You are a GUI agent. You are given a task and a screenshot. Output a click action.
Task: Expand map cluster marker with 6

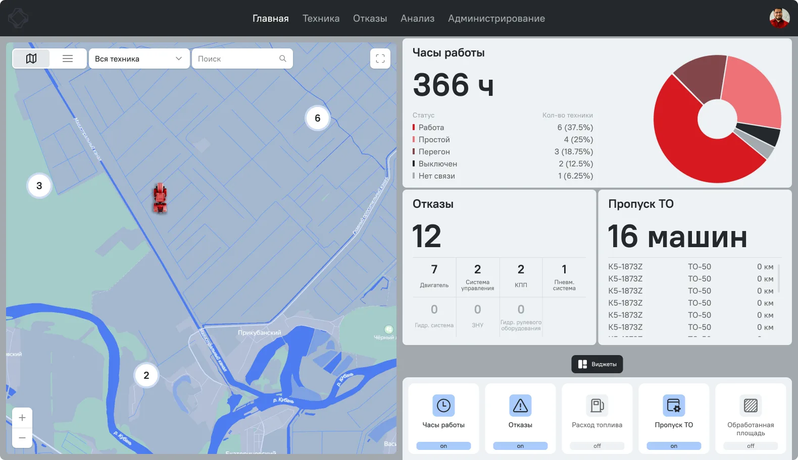pyautogui.click(x=318, y=118)
